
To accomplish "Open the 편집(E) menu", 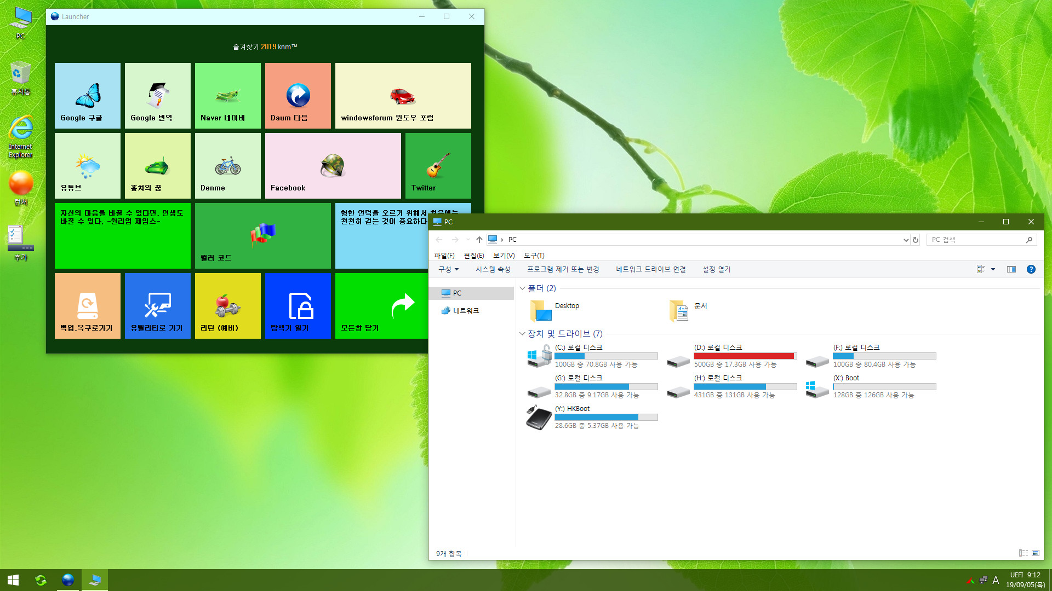I will tap(474, 256).
